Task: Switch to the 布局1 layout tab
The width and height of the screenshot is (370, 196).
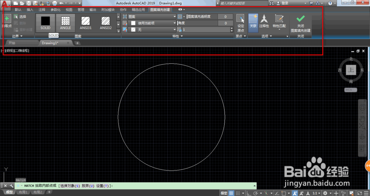Action: coord(23,192)
